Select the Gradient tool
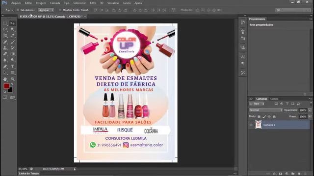This screenshot has width=314, height=176. (x=13, y=54)
